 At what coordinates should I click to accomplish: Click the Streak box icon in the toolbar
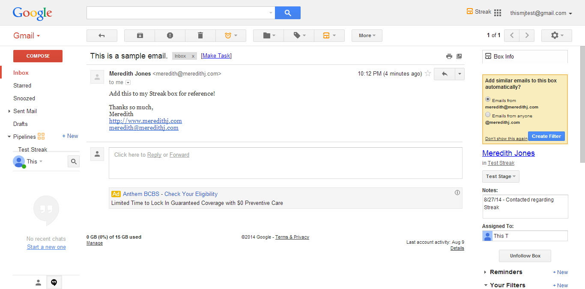pyautogui.click(x=329, y=35)
